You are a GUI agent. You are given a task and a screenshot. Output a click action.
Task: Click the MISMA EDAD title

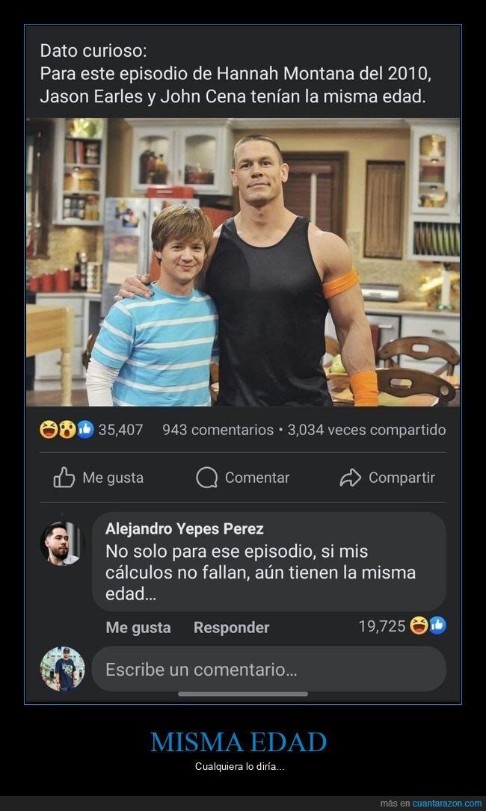(x=239, y=742)
